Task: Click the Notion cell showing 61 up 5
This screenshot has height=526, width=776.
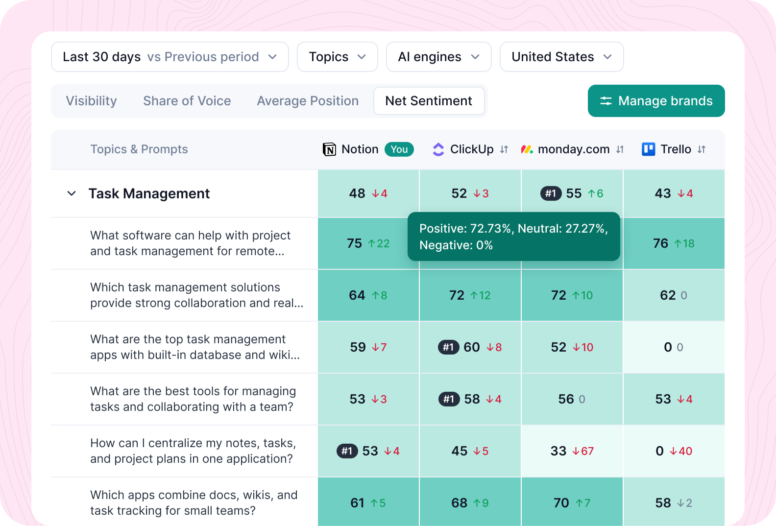Action: [368, 502]
